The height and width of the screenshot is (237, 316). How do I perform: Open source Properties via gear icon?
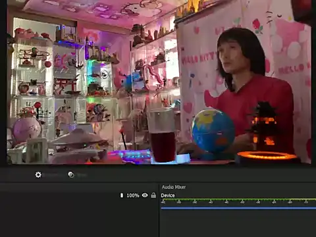pyautogui.click(x=38, y=174)
